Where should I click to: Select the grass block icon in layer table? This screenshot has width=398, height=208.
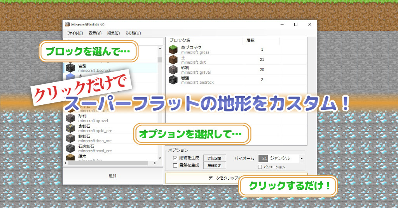(x=173, y=50)
